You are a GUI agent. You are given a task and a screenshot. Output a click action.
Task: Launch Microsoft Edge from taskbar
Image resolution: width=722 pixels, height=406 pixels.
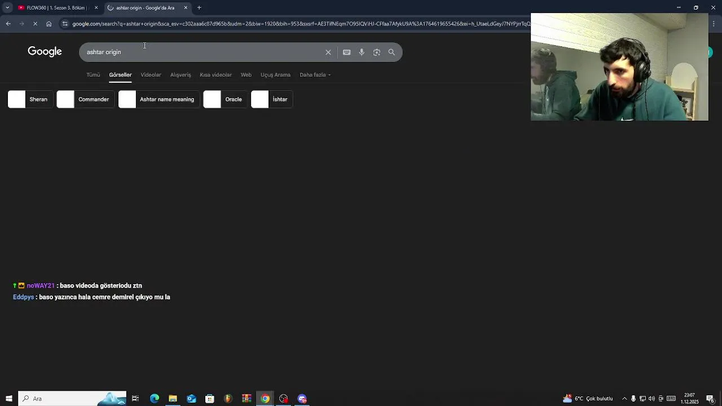coord(155,399)
